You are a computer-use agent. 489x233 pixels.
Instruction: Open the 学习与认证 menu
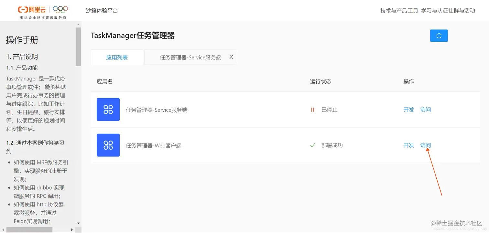[x=435, y=11]
